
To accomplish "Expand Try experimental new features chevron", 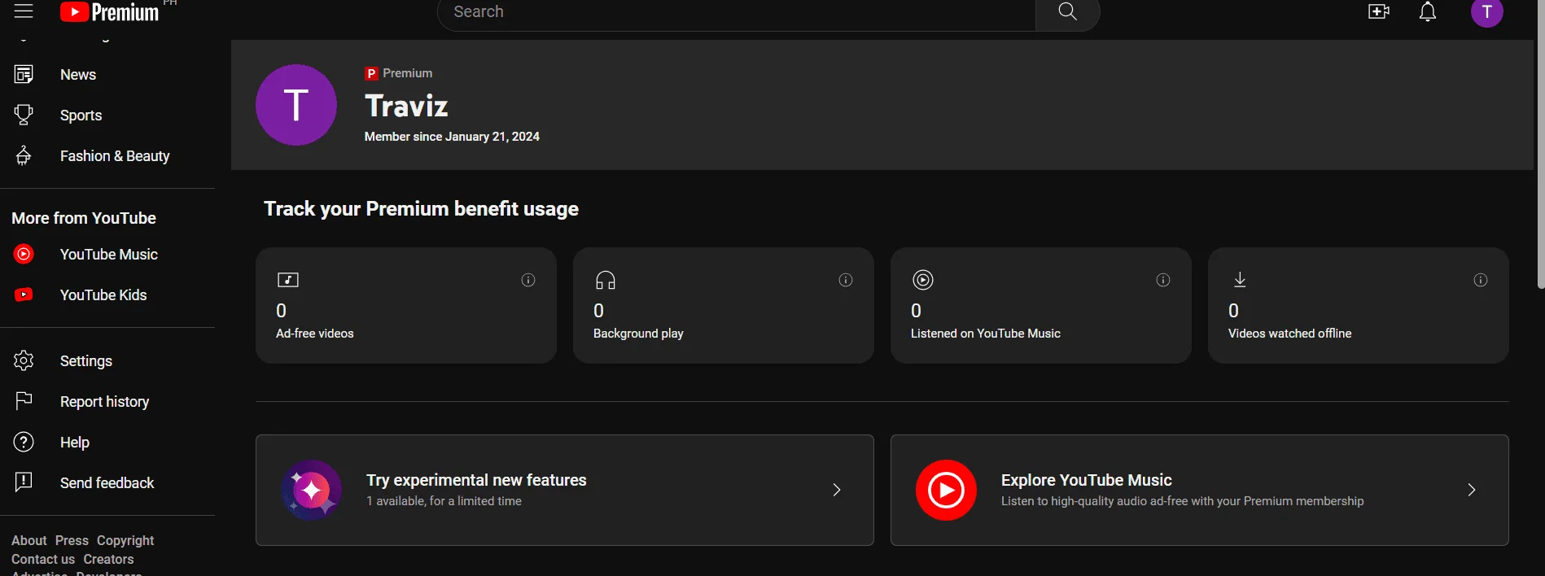I will tap(836, 490).
